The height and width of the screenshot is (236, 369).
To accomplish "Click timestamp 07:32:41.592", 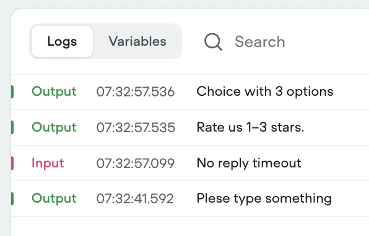I will [x=135, y=199].
